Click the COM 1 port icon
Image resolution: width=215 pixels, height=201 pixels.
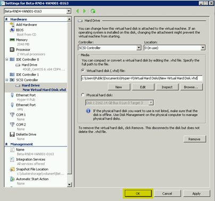[12, 115]
